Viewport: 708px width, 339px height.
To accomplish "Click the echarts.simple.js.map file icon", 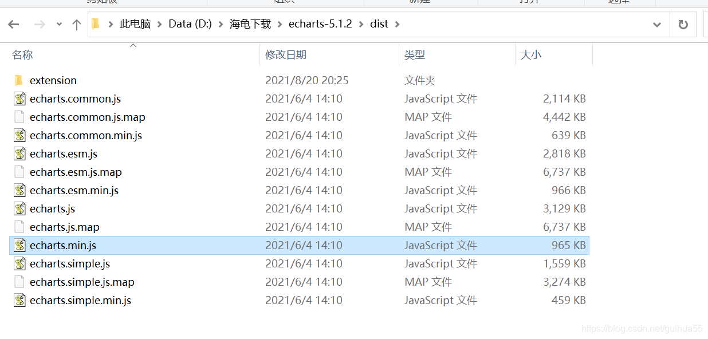I will pyautogui.click(x=19, y=282).
